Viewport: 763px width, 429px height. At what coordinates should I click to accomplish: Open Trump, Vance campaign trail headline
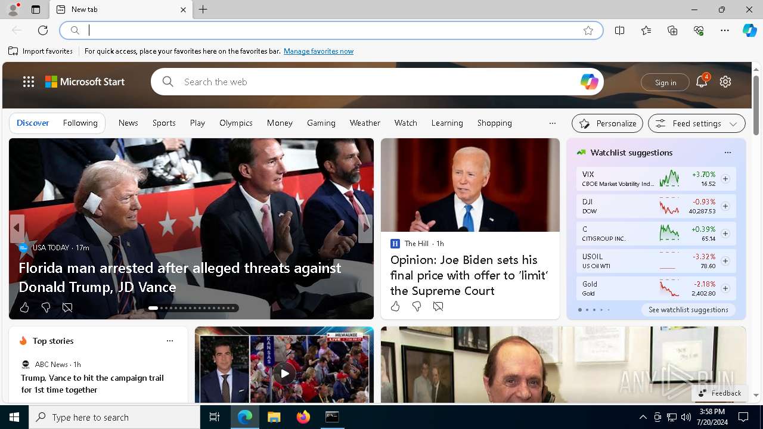coord(92,384)
